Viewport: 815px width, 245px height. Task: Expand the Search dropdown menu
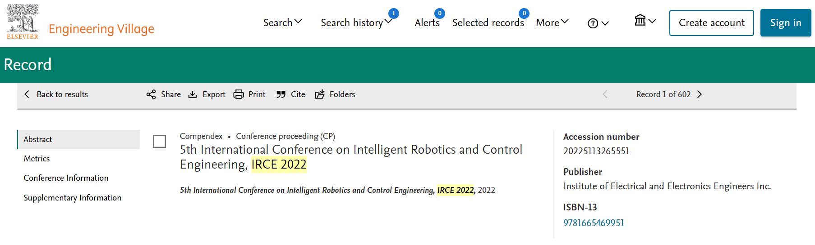pyautogui.click(x=283, y=22)
